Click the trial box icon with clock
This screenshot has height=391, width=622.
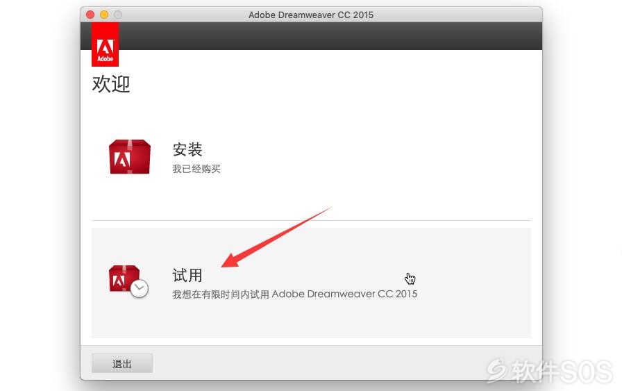point(128,281)
